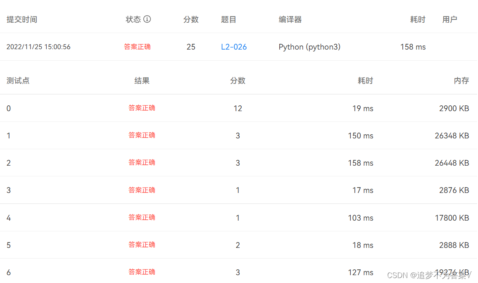
Task: Click 答案正确 result for test point 0
Action: (142, 108)
